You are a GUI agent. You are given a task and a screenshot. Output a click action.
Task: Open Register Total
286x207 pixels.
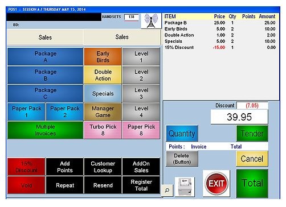[141, 185]
